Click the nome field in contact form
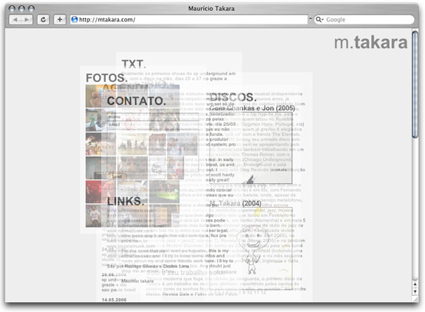This screenshot has height=312, width=425. pos(153,117)
